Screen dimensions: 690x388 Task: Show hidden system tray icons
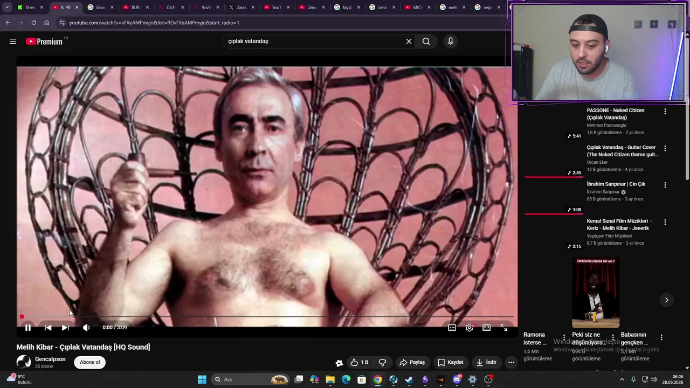[x=622, y=379]
